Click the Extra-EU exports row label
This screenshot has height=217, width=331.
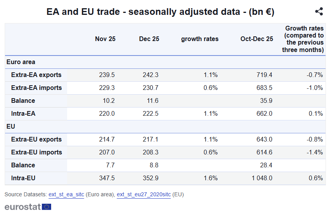coord(36,139)
